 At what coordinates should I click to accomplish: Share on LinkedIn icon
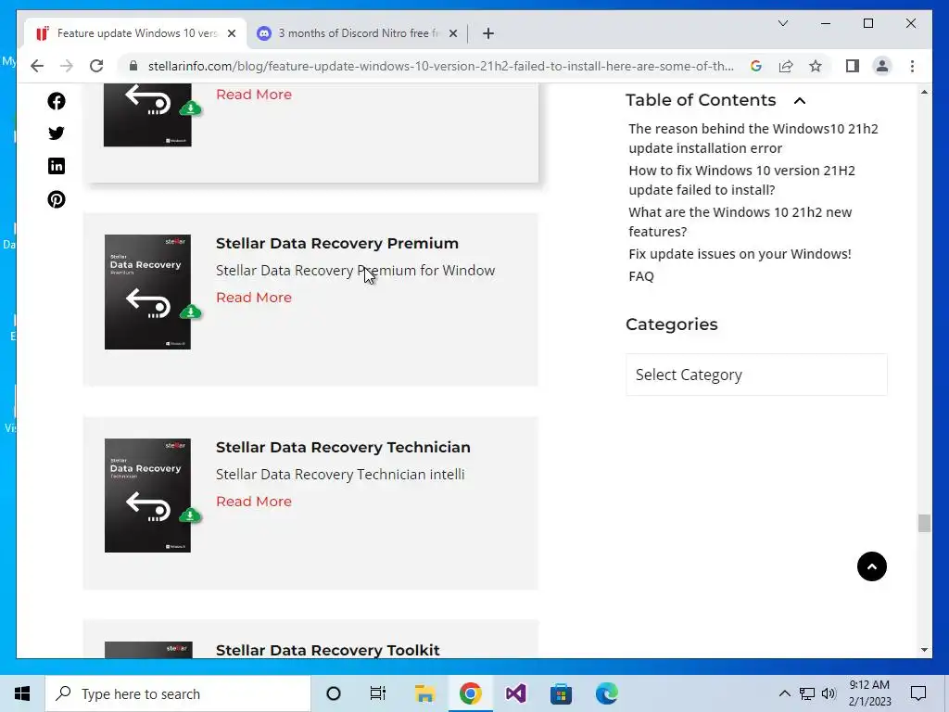(x=57, y=166)
